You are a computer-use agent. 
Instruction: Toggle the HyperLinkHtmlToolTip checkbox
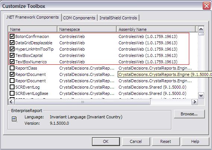pos(12,49)
